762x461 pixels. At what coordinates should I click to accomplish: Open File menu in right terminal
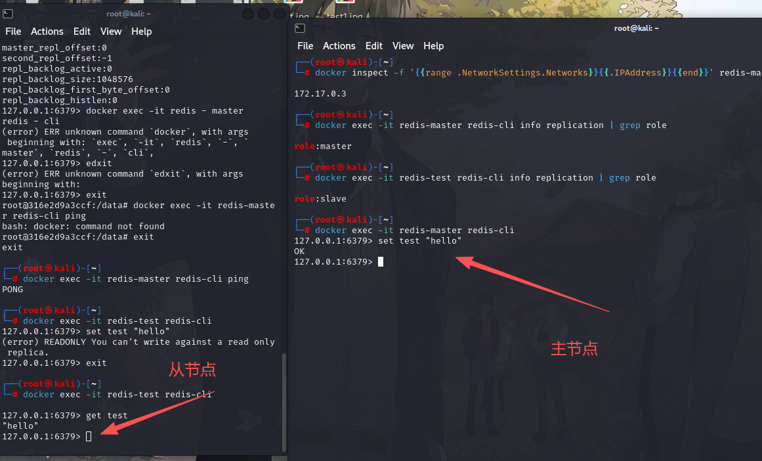tap(305, 46)
